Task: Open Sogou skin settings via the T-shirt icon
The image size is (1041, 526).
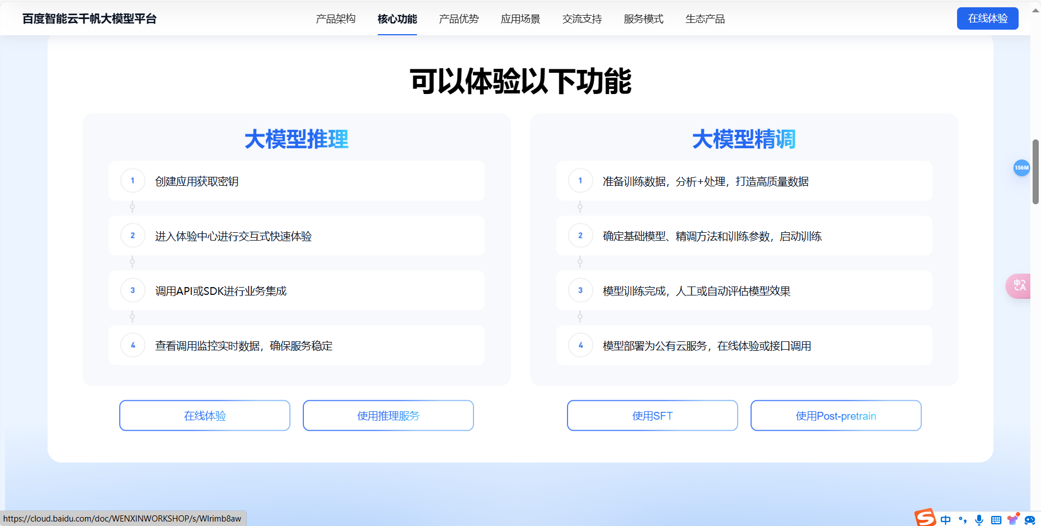Action: tap(1012, 519)
